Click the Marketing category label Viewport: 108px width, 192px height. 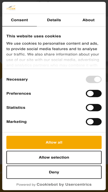click(16, 121)
